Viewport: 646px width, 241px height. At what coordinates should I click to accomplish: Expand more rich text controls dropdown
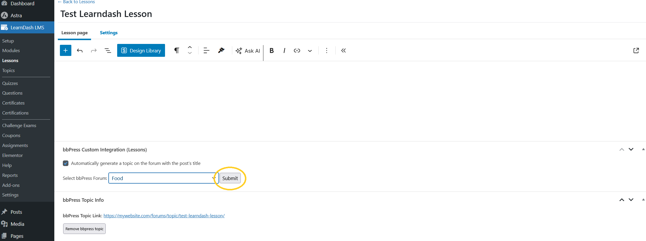click(310, 51)
